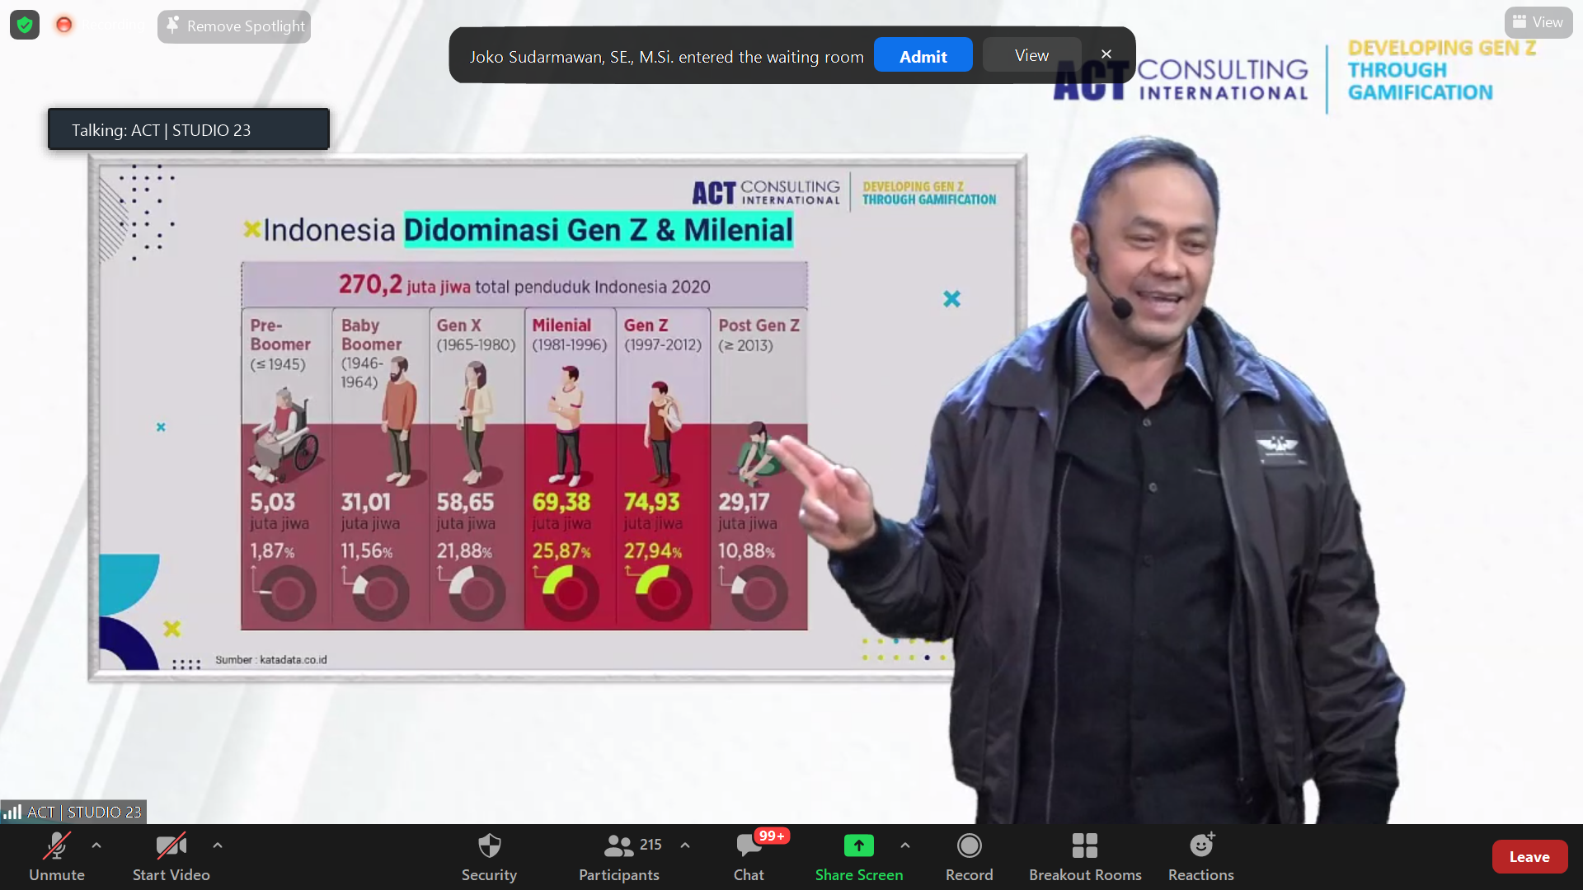Screen dimensions: 1583x890
Task: Click the green encryption shield icon
Action: coord(25,26)
